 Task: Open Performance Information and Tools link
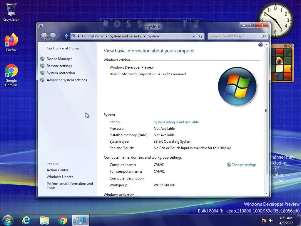point(70,186)
